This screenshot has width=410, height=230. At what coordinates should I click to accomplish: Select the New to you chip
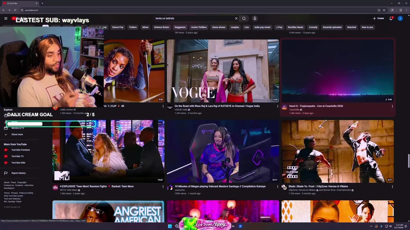tap(367, 27)
